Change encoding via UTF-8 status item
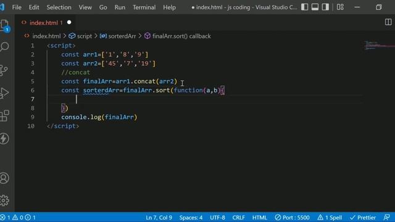The image size is (395, 222). click(x=217, y=218)
